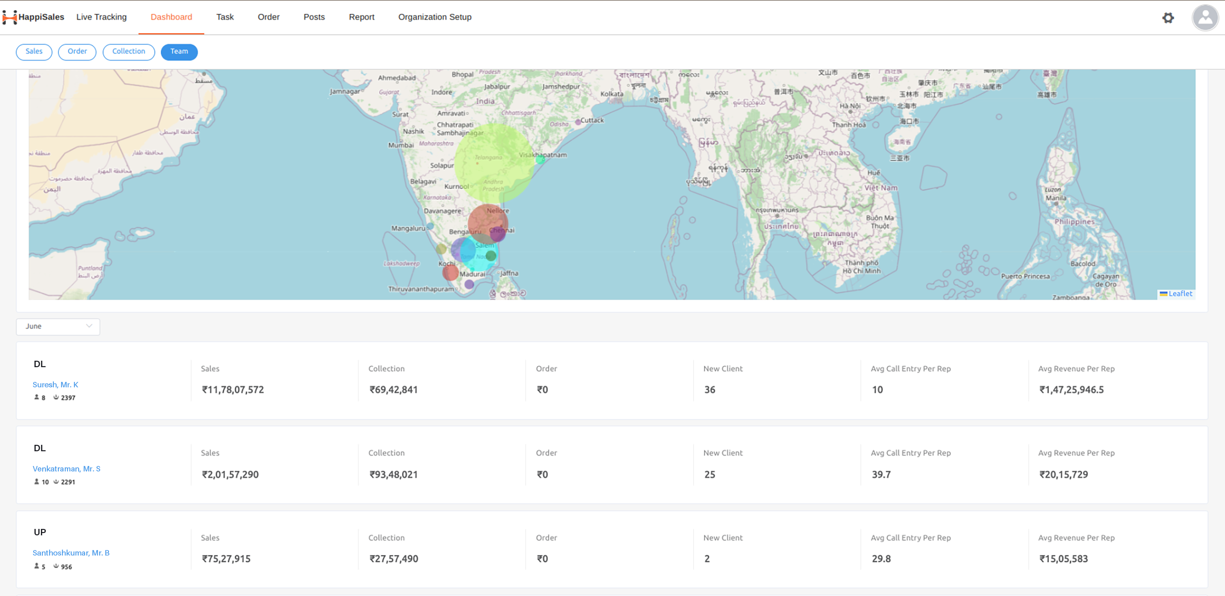Click the cyan circle over Salem

pos(479,252)
